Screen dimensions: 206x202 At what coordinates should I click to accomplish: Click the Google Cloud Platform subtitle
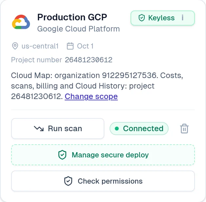[x=78, y=29]
